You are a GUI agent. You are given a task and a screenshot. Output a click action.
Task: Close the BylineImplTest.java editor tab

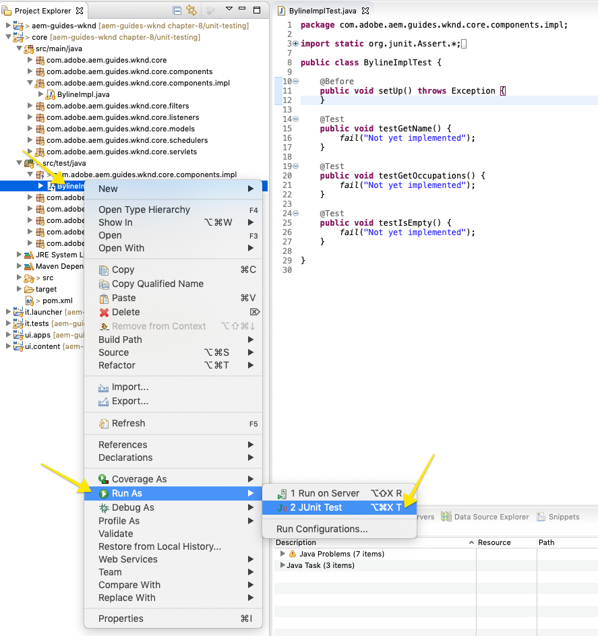(365, 11)
